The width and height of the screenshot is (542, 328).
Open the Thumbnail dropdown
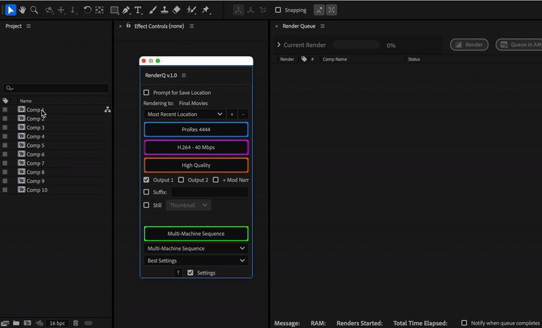click(x=188, y=205)
